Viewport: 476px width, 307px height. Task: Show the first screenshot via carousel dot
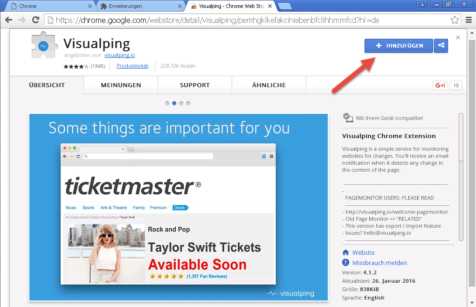click(167, 103)
